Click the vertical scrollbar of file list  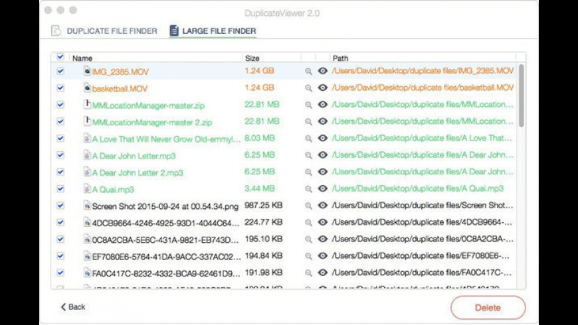[x=522, y=96]
